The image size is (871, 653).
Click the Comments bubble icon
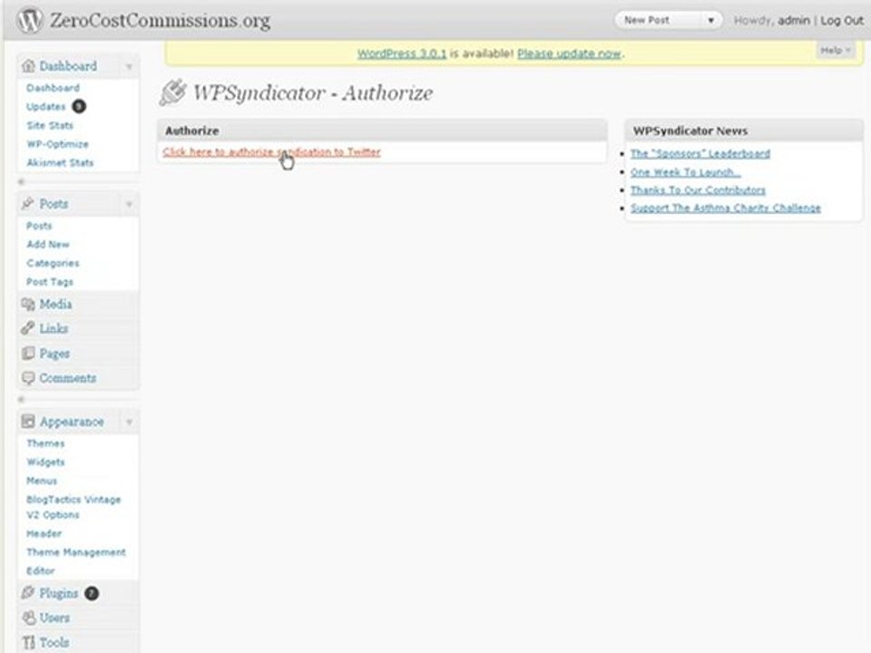28,378
